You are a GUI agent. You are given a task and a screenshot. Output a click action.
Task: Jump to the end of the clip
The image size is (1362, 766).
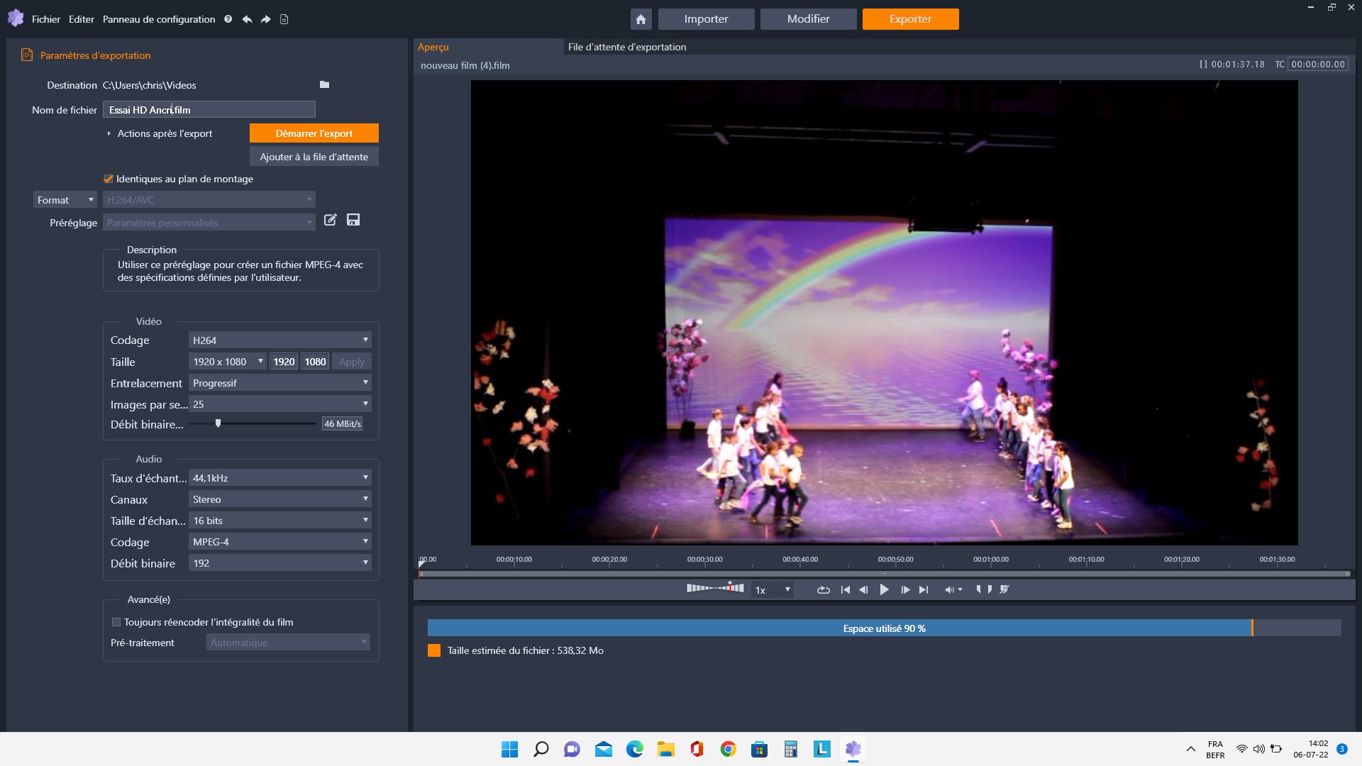tap(924, 590)
